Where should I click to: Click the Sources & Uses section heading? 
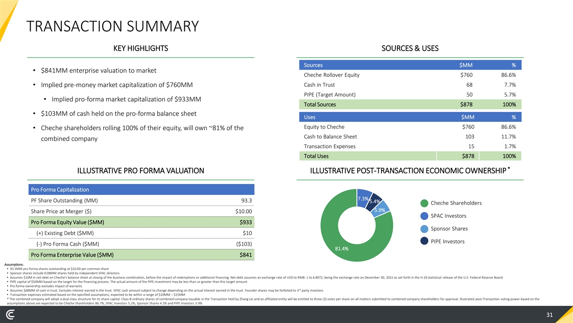click(410, 48)
